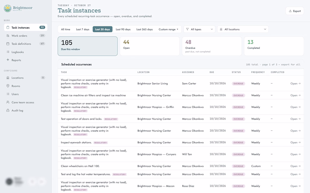Click the Rooms pin icon
The width and height of the screenshot is (310, 193).
[x=8, y=86]
